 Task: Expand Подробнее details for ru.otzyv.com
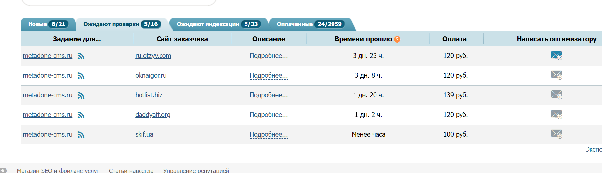point(269,56)
